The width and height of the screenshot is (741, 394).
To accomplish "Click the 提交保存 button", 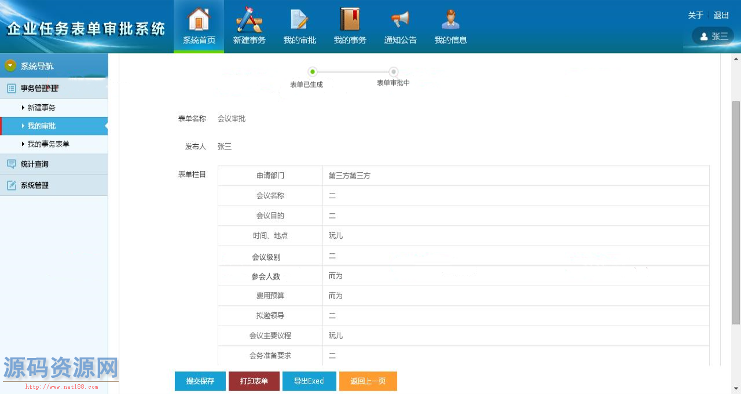I will click(x=200, y=381).
